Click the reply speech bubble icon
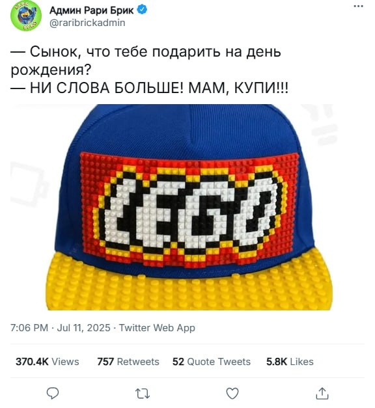This screenshot has height=408, width=375. [53, 393]
